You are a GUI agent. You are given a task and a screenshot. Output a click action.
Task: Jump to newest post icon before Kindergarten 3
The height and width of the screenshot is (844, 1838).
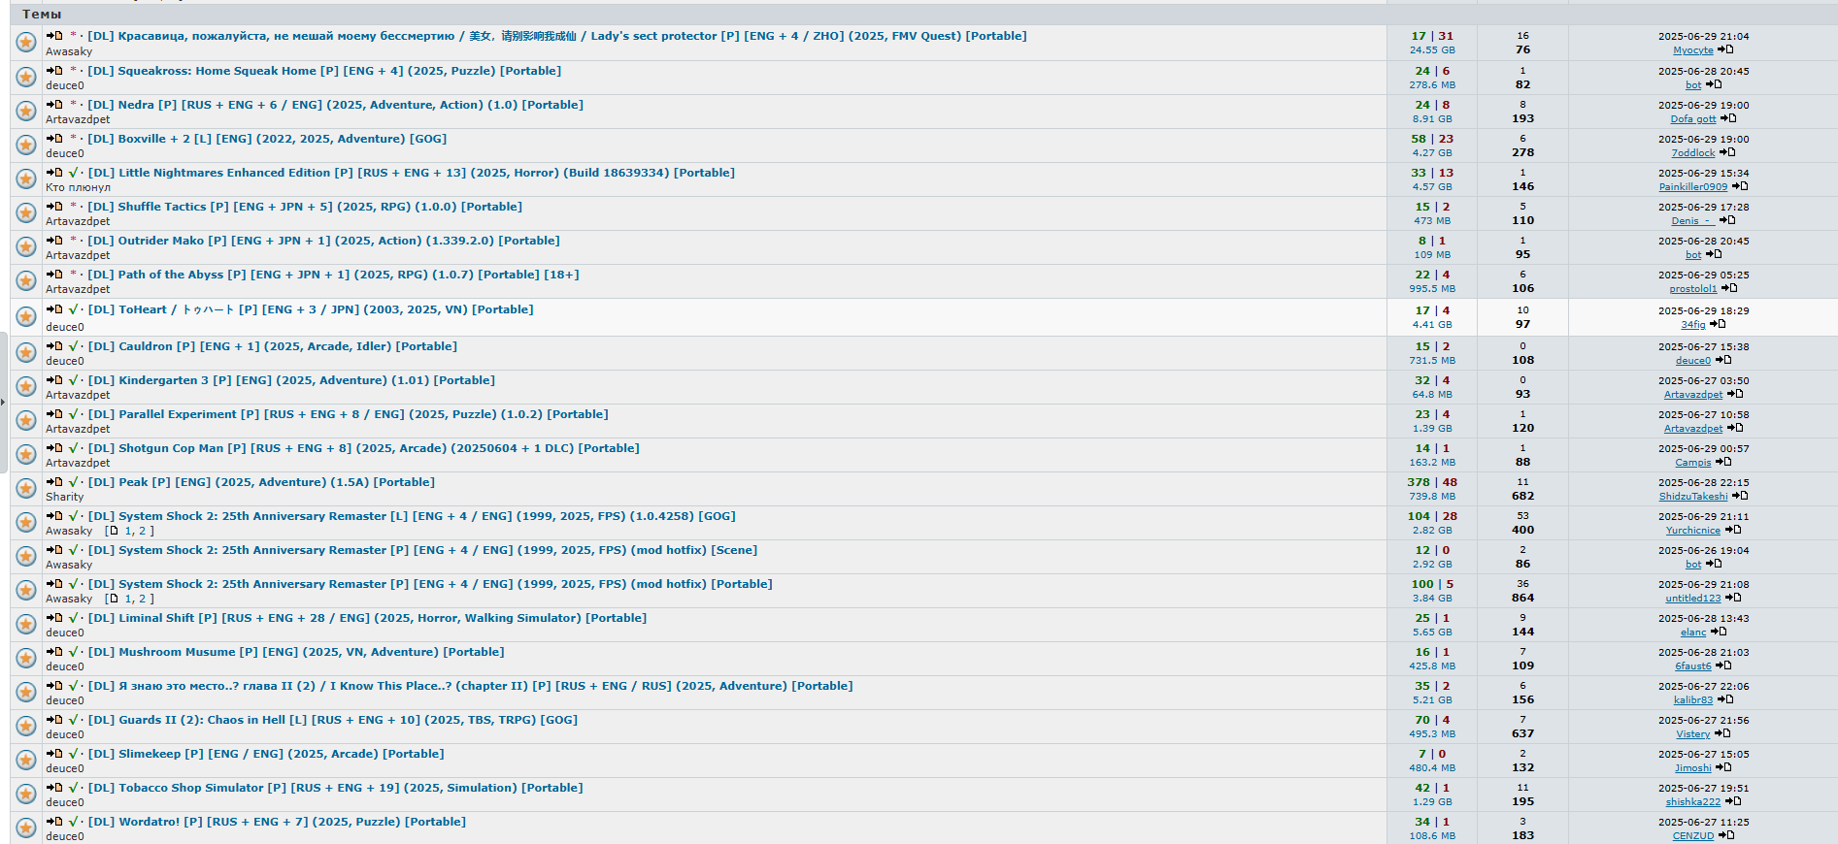[x=54, y=380]
